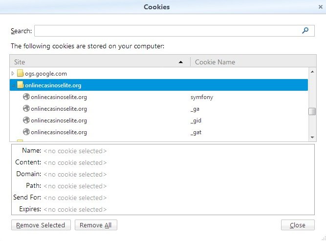Image resolution: width=326 pixels, height=241 pixels.
Task: Click onlinecasinoselite.org text in _ga row
Action: tap(59, 109)
